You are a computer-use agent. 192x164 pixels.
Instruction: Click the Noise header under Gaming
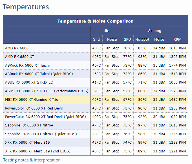click(x=159, y=40)
